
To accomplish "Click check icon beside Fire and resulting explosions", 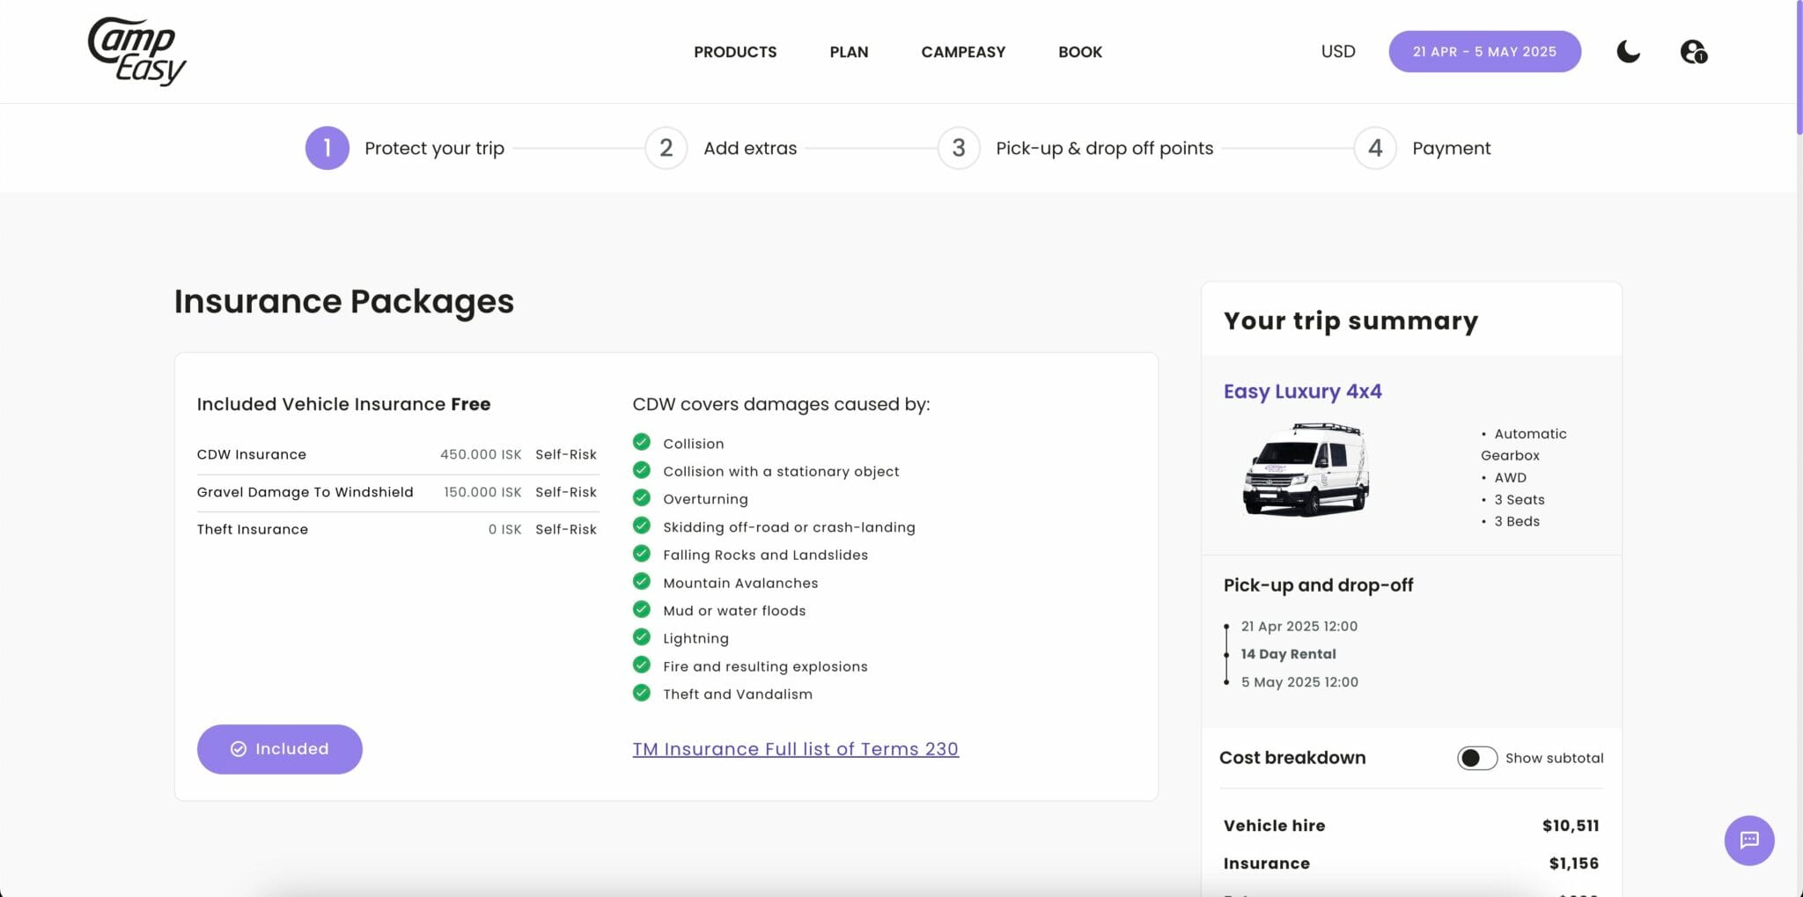I will 642,665.
